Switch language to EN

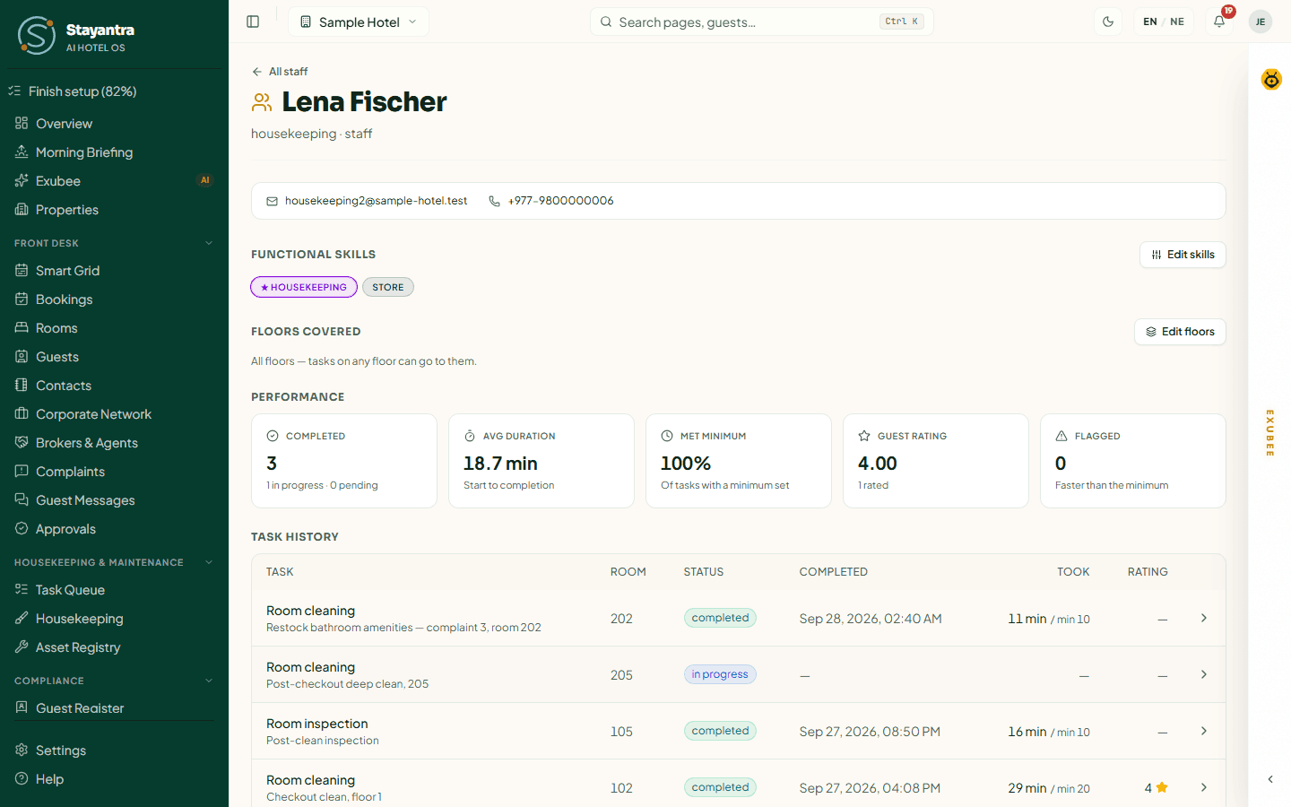click(x=1150, y=22)
